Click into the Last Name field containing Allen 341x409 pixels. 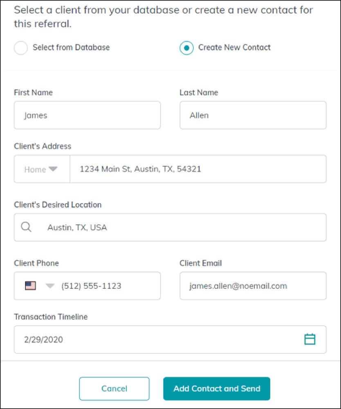pyautogui.click(x=253, y=115)
